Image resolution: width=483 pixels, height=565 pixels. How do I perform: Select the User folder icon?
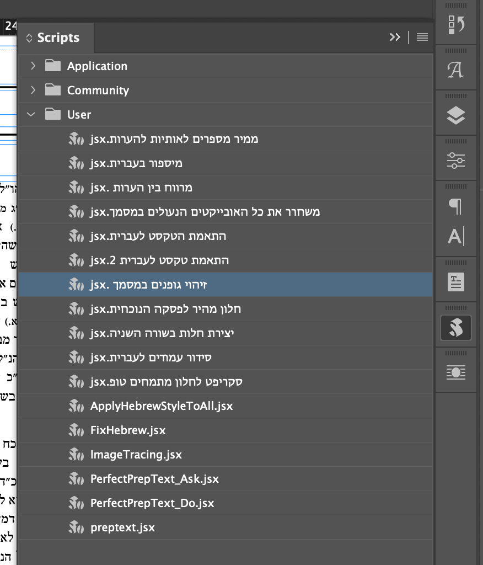(x=53, y=114)
